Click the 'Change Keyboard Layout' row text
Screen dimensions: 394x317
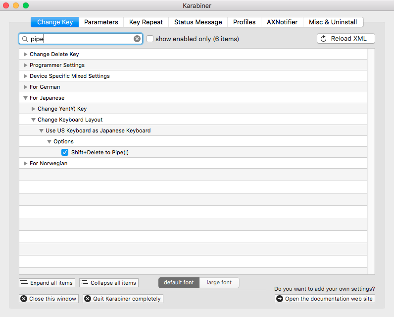(70, 120)
